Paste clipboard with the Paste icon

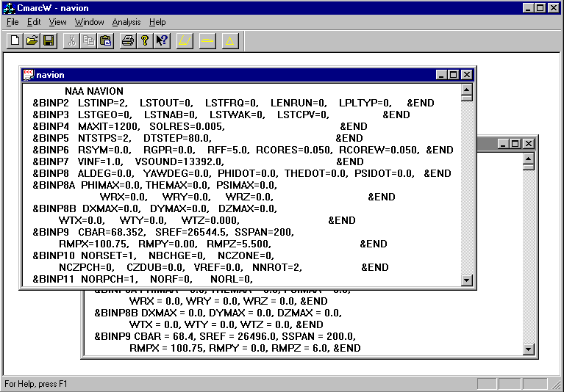click(x=105, y=40)
